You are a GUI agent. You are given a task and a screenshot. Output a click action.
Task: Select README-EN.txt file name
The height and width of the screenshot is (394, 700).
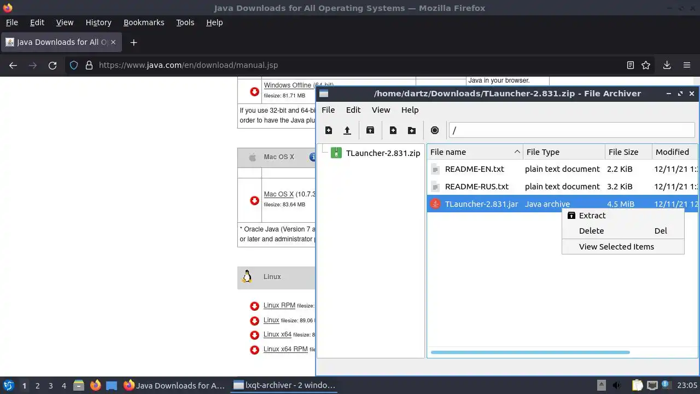(474, 169)
